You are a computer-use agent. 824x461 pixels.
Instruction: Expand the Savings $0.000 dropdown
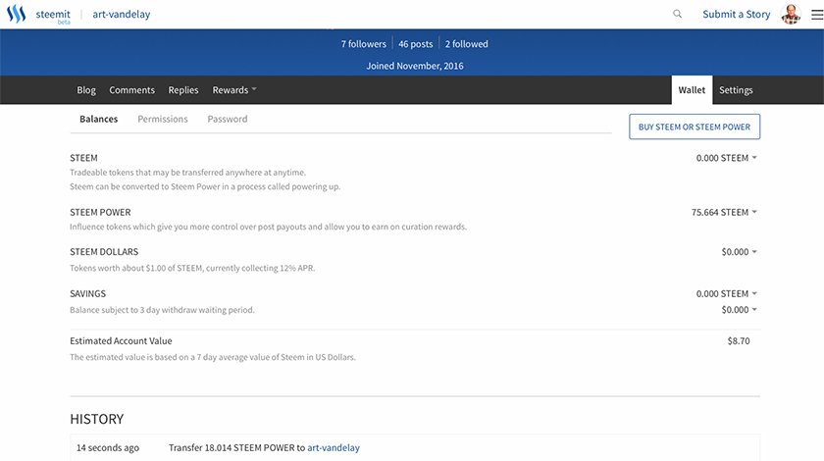(x=739, y=310)
